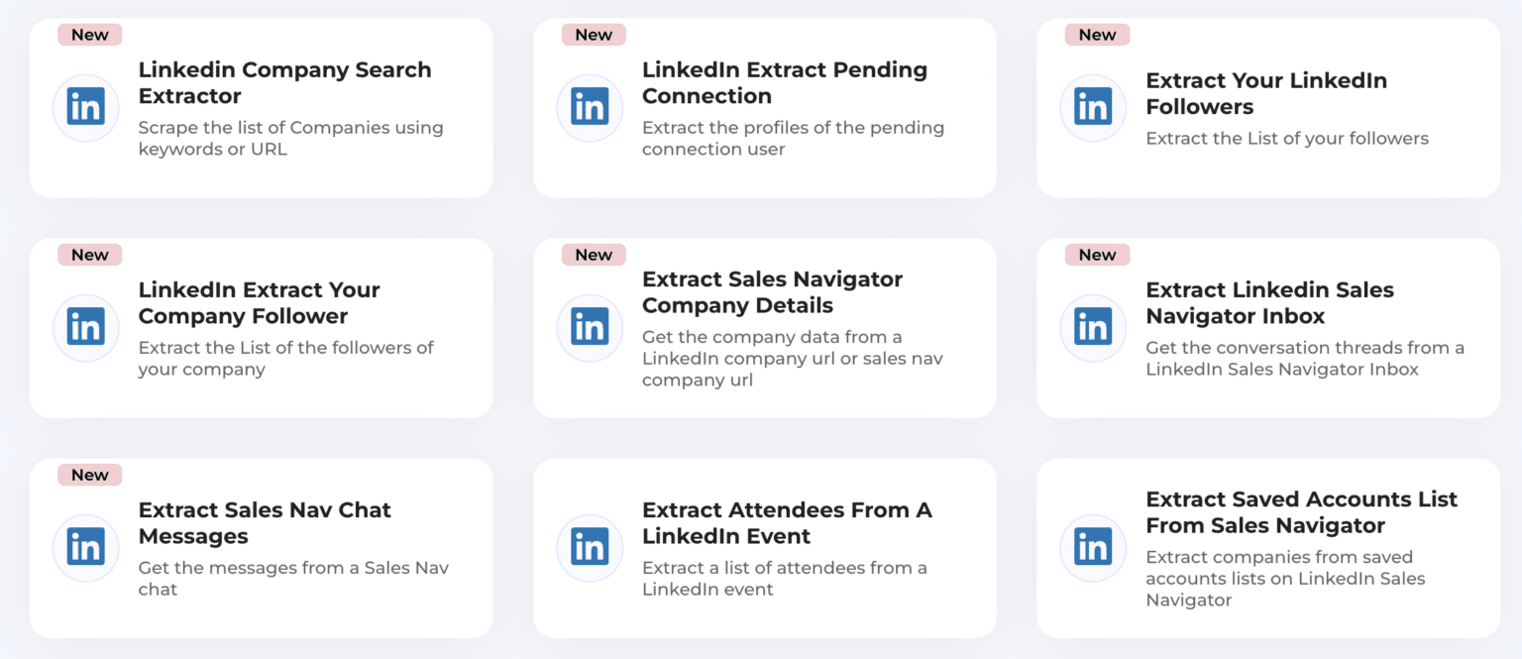
Task: Open the Linkedin Company Search Extractor link
Action: click(284, 83)
